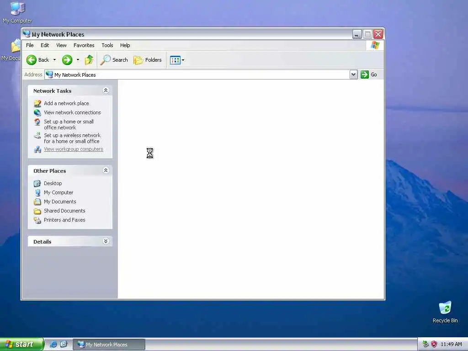Select the My Documents desktop icon

pos(11,50)
